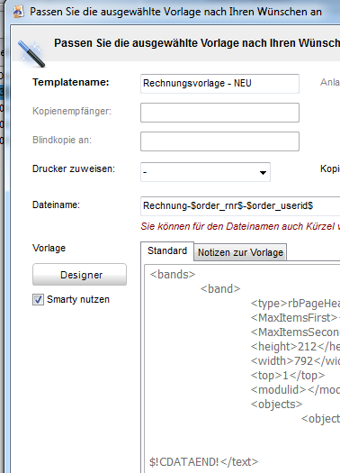Toggle the Smarty nutzen checkbox
Image resolution: width=340 pixels, height=473 pixels.
pos(38,299)
